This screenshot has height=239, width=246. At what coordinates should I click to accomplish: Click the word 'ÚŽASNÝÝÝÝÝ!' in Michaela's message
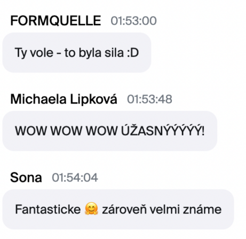click(x=163, y=131)
